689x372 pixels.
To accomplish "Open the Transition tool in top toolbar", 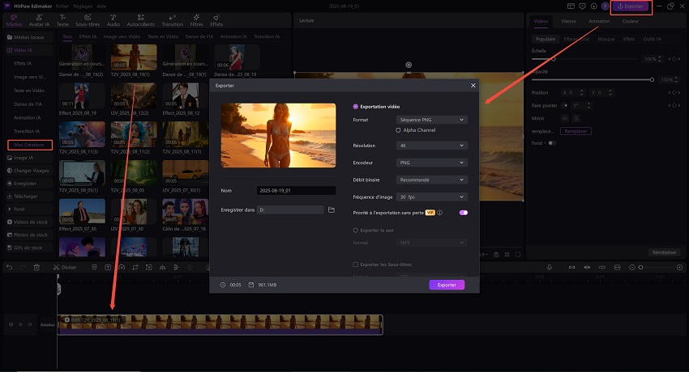I will point(172,20).
